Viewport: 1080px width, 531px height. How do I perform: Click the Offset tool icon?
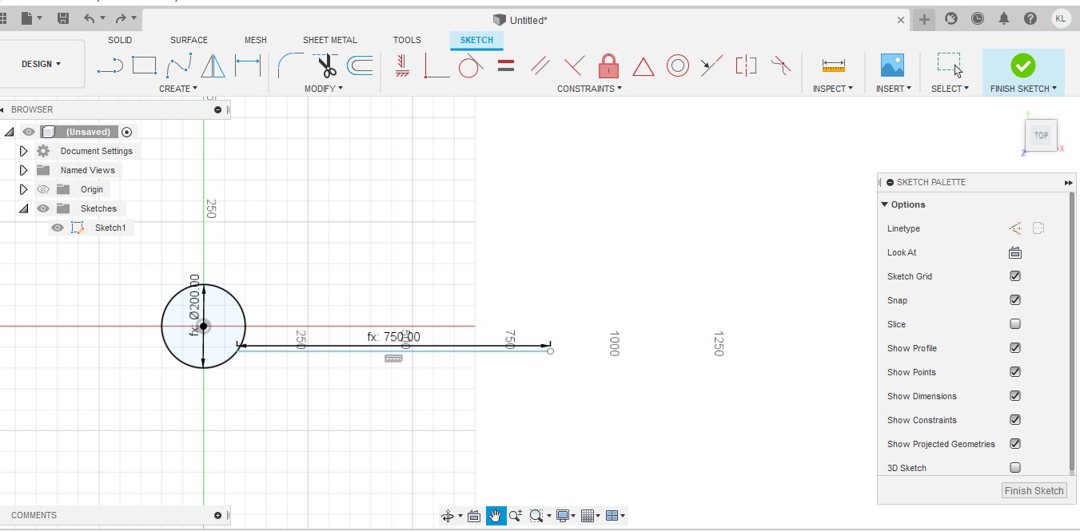360,65
